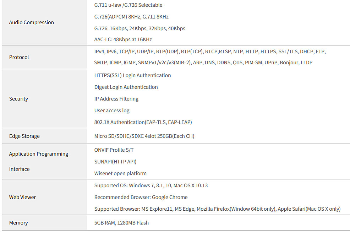Click the Security row label
The height and width of the screenshot is (232, 350).
[18, 99]
